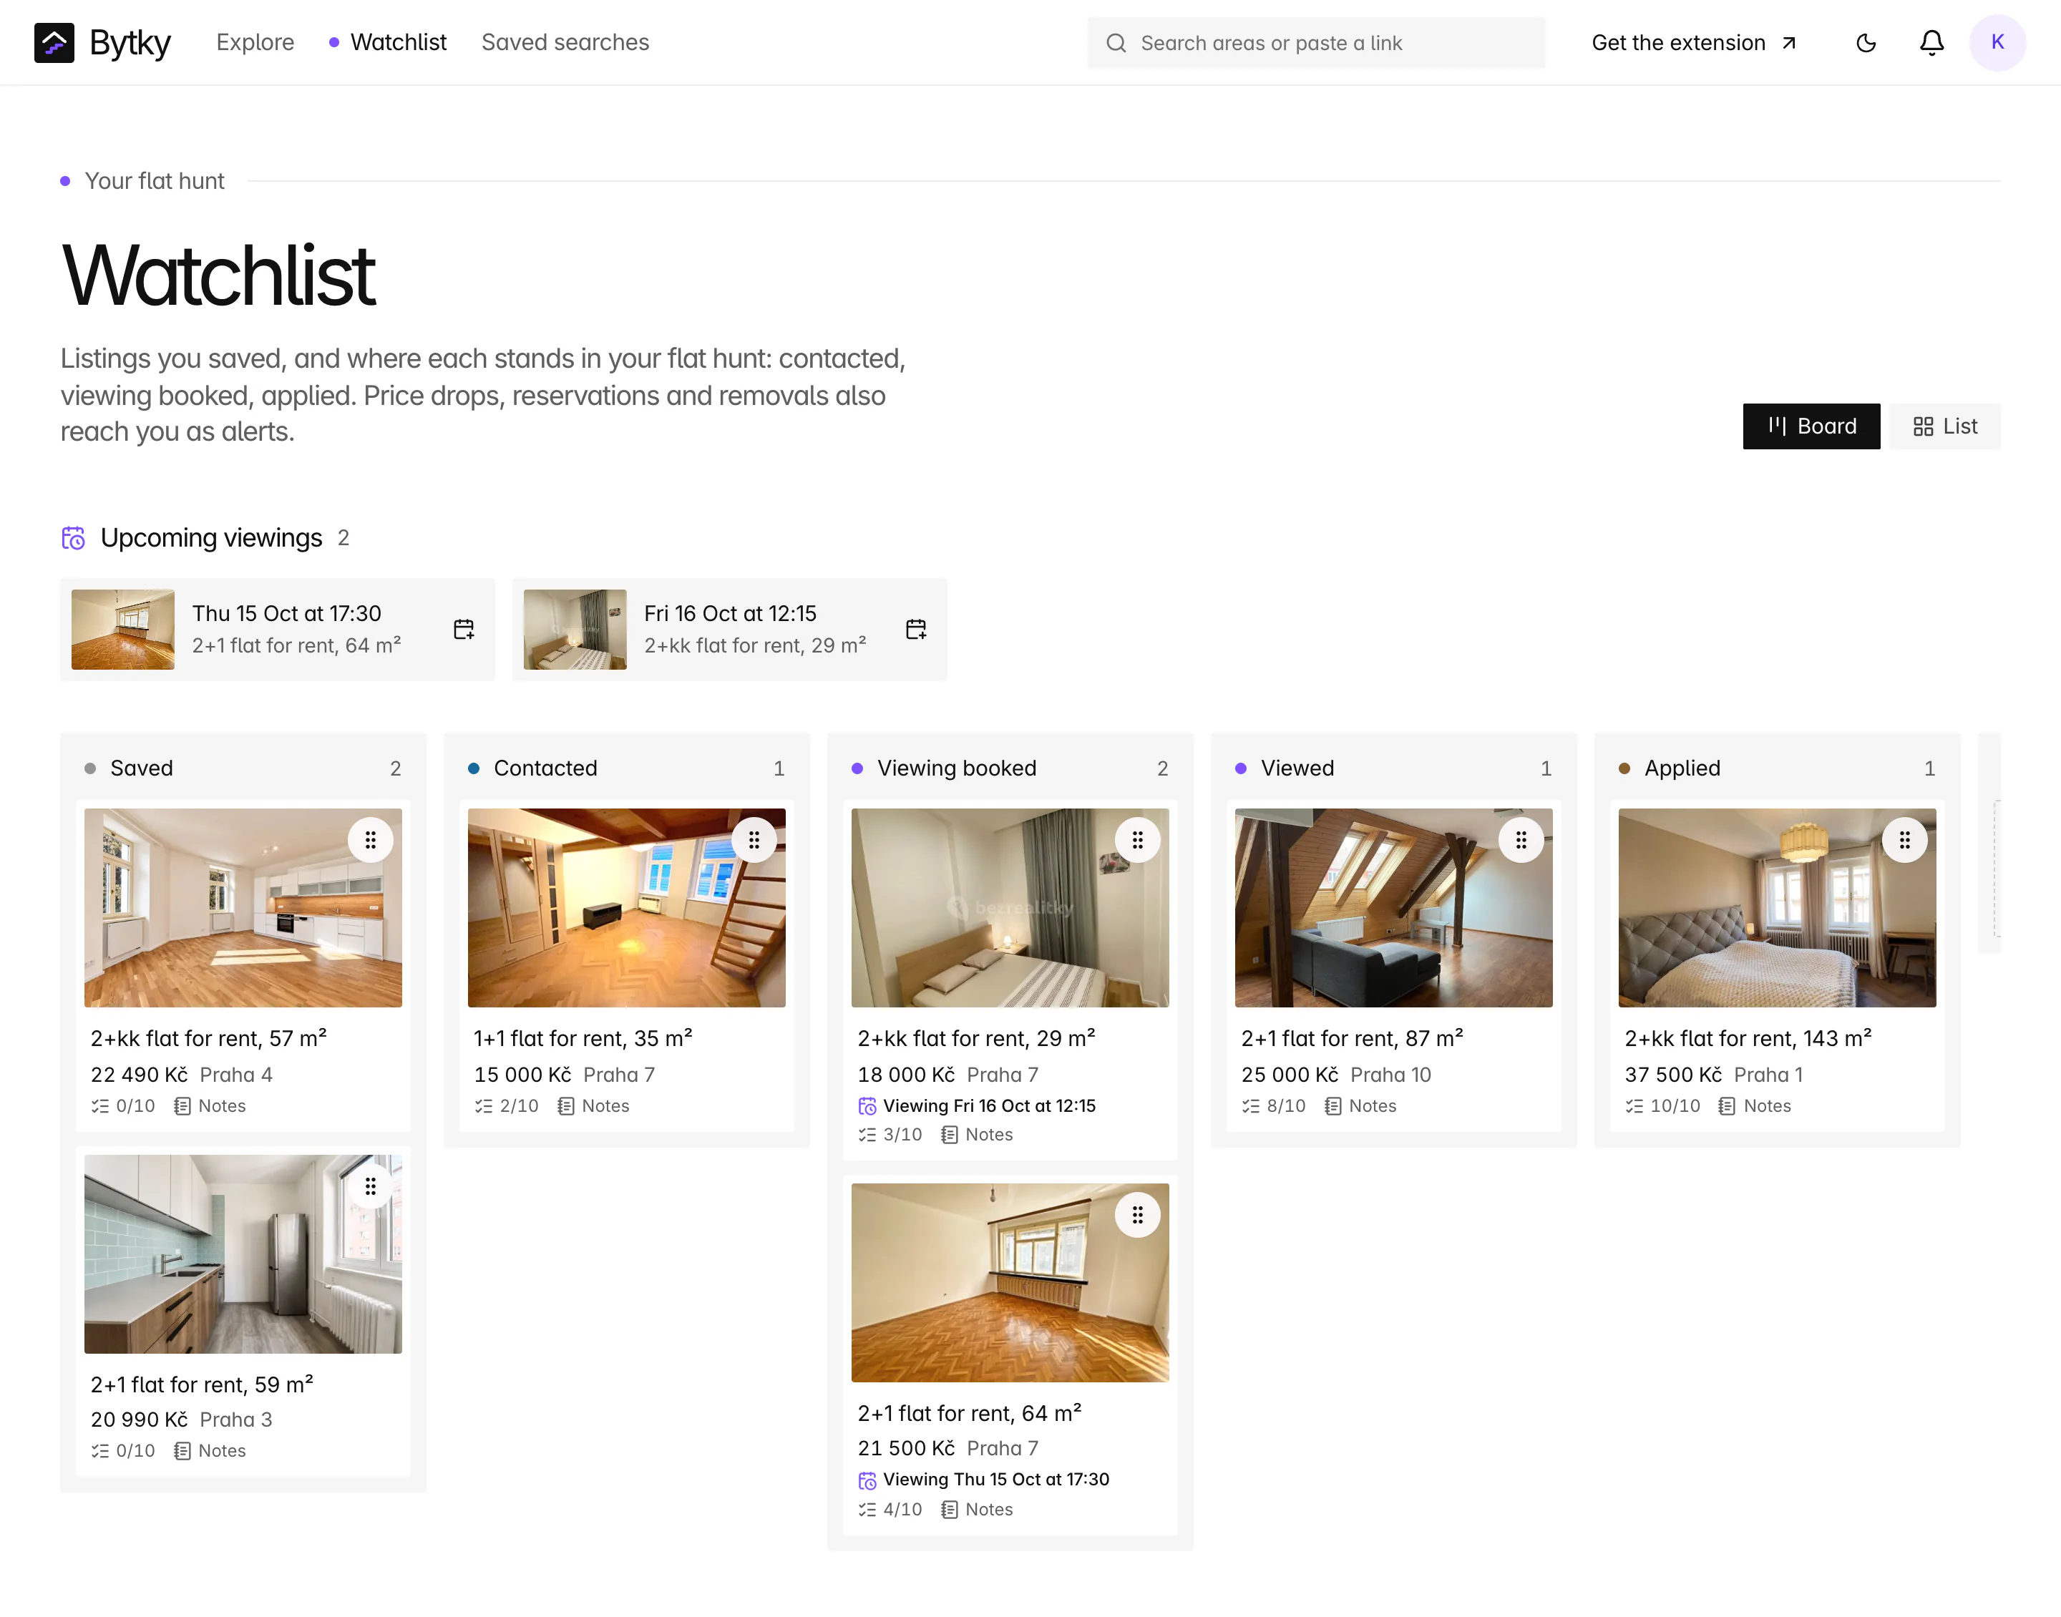This screenshot has width=2061, height=1617.
Task: Open title '2+kk flat for rent, 57 m²'
Action: 208,1039
